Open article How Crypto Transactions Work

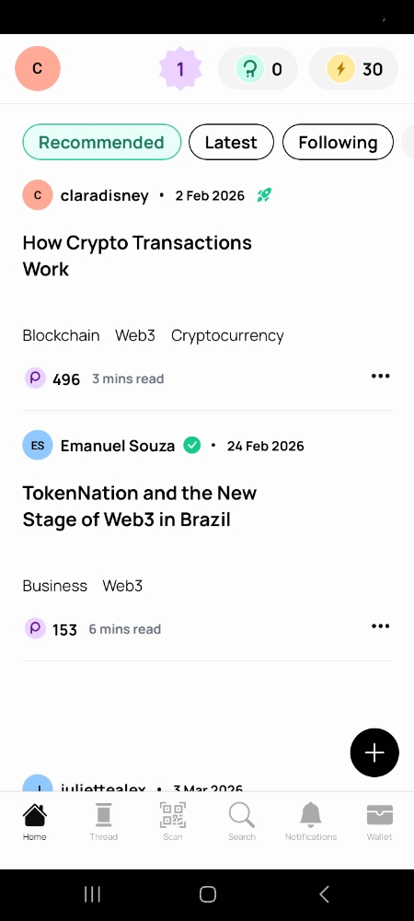137,255
